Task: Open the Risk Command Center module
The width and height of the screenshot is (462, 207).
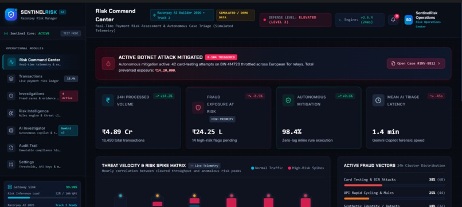Action: [43, 62]
